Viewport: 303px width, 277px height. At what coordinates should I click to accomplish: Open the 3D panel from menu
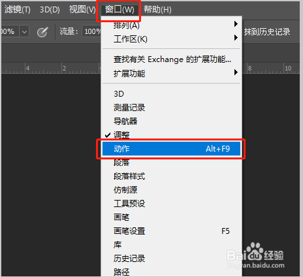click(x=172, y=94)
